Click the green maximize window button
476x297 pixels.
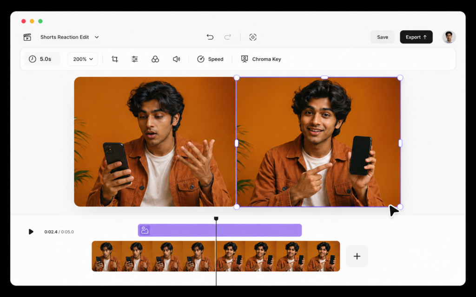point(40,21)
